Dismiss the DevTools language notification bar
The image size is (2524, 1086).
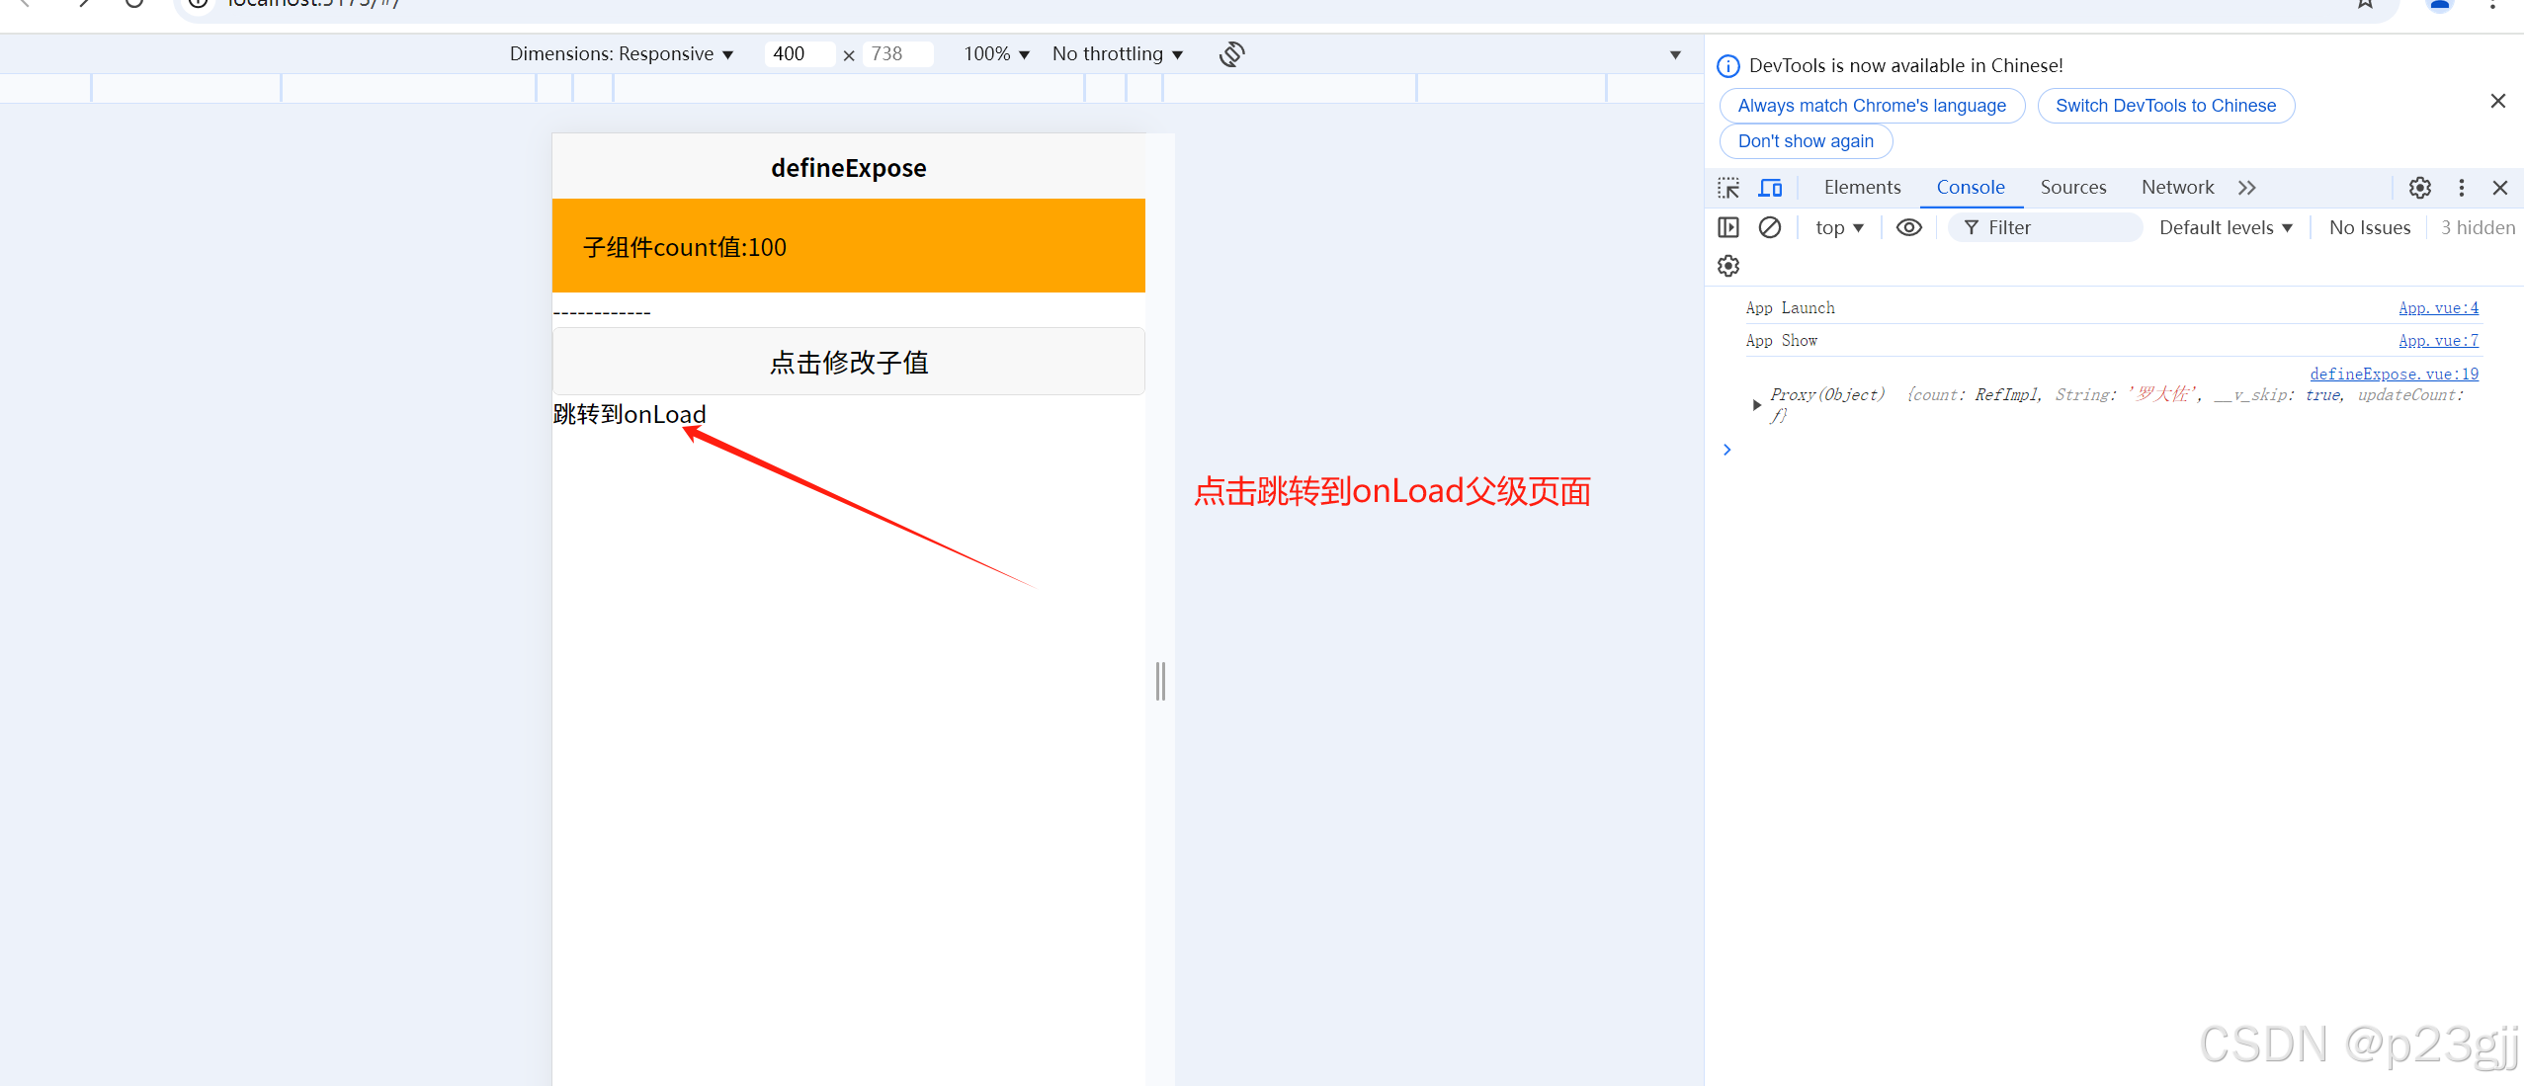click(2497, 101)
